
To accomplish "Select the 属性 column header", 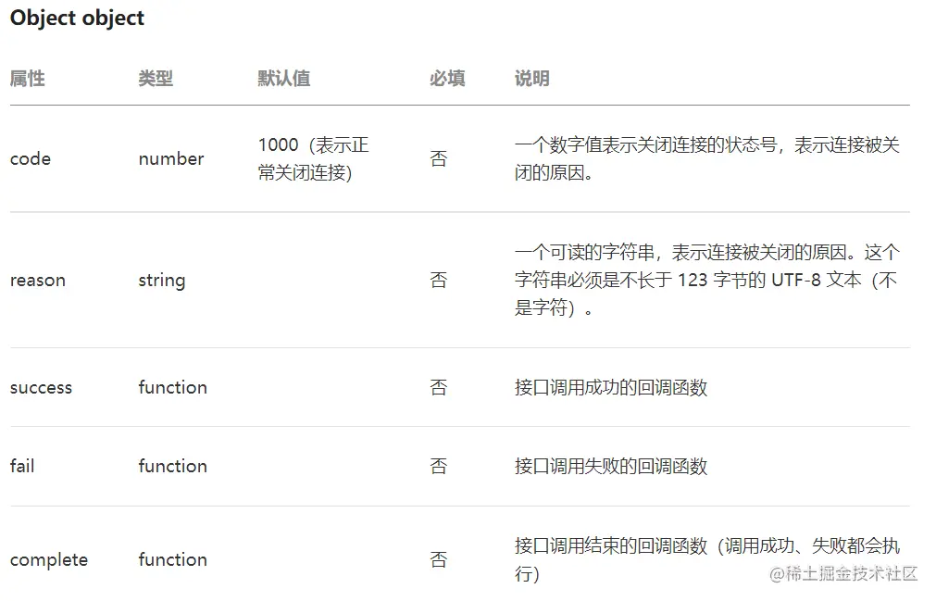I will (28, 78).
